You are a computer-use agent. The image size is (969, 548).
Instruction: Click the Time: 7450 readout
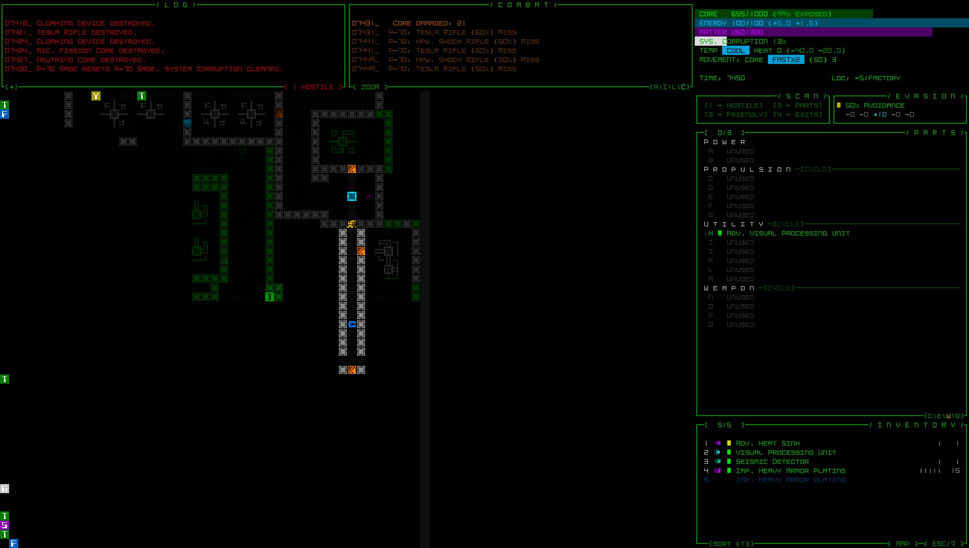click(x=722, y=78)
